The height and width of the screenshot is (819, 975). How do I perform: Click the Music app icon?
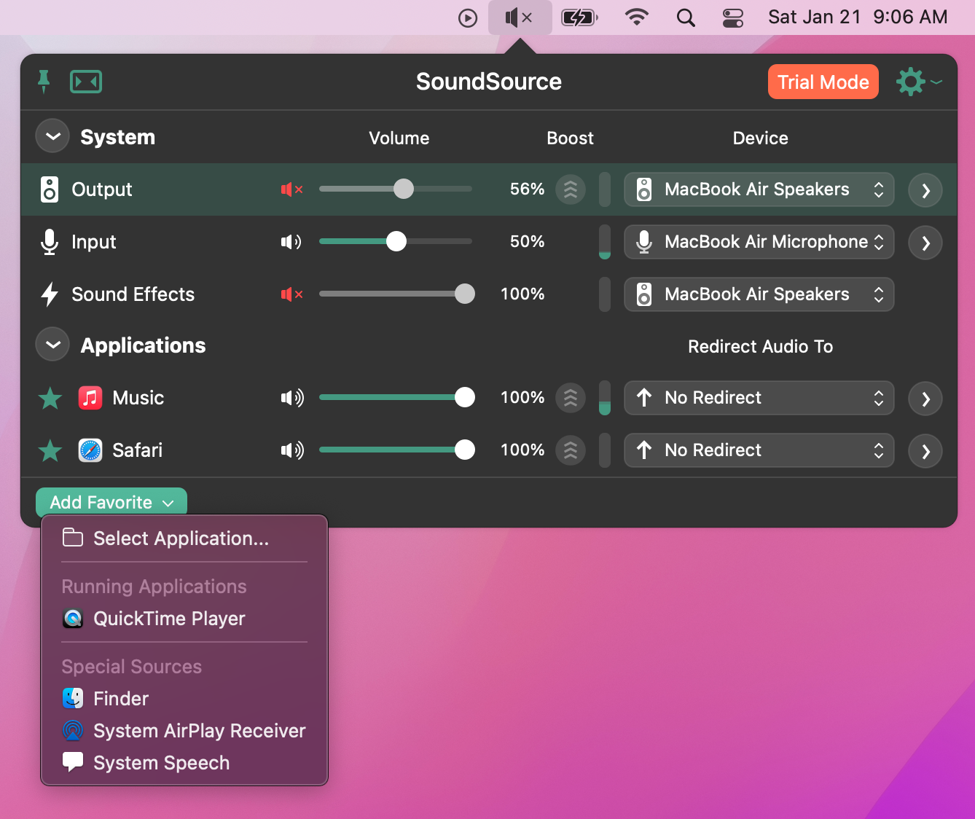click(x=90, y=398)
